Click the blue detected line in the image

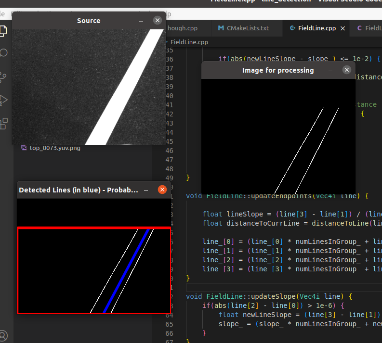pos(126,272)
